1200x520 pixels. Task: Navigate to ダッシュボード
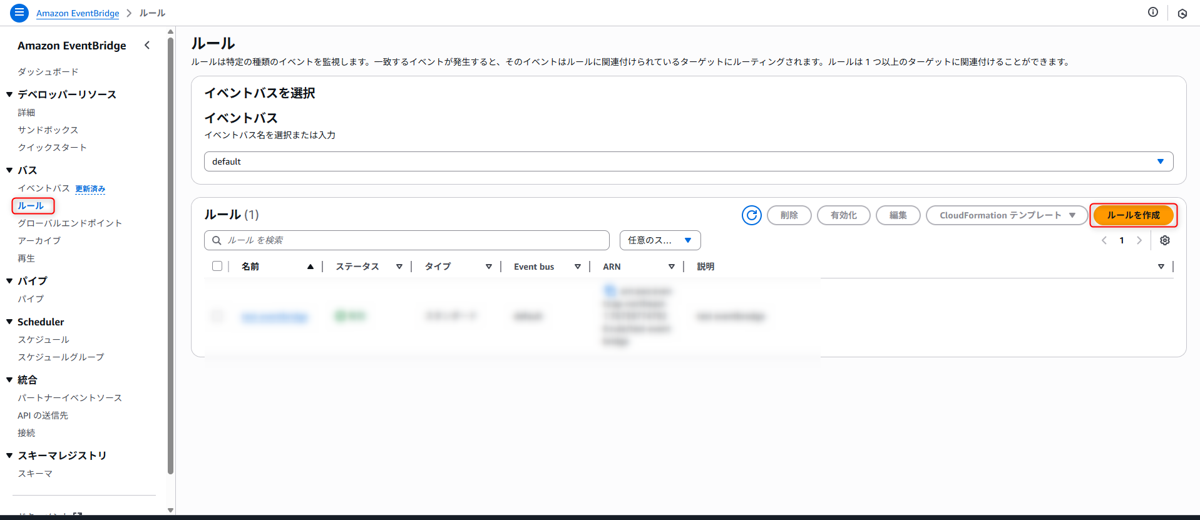(48, 72)
